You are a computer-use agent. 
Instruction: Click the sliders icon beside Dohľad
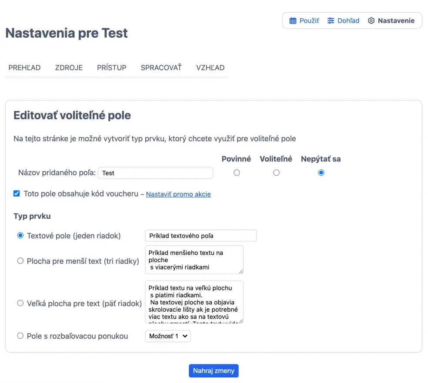331,20
